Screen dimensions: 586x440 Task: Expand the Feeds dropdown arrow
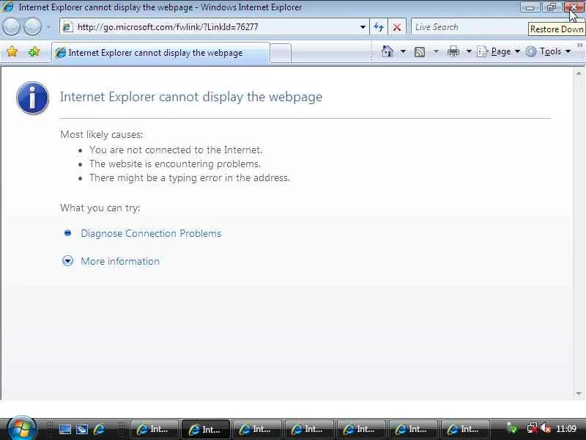(436, 51)
